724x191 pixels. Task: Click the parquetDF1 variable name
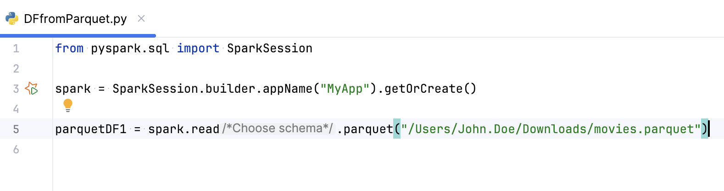(90, 129)
